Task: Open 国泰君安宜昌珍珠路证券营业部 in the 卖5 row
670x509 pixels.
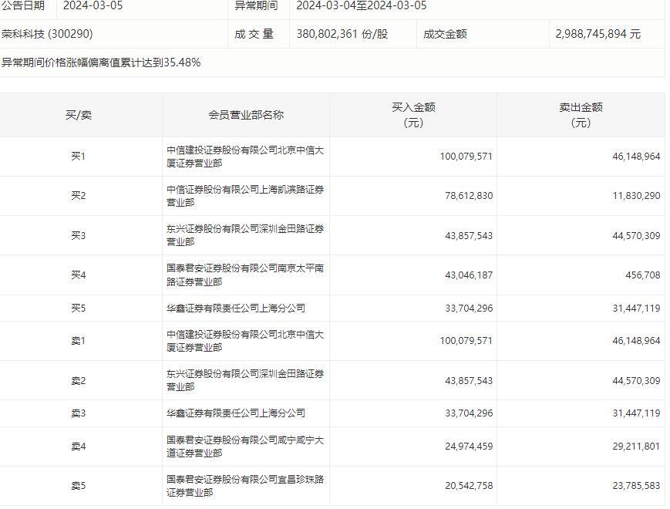Action: (245, 486)
